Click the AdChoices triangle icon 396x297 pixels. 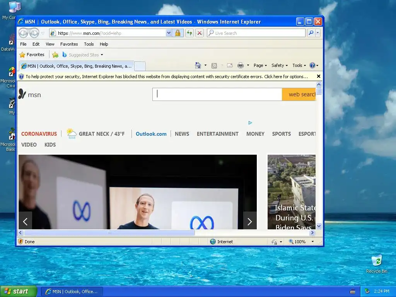click(250, 123)
